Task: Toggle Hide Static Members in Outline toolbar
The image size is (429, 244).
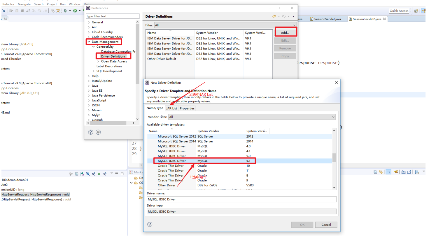Action: tap(94, 174)
